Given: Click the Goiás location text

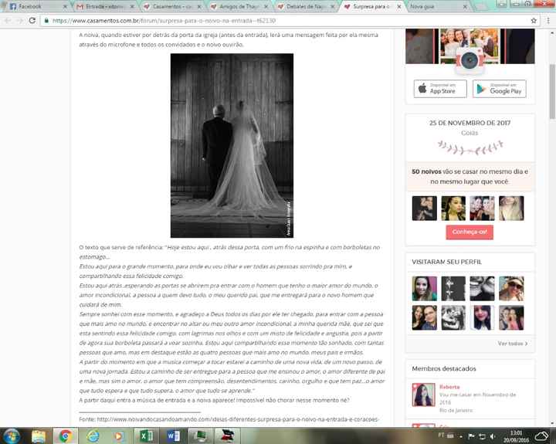Looking at the screenshot, I should click(470, 133).
